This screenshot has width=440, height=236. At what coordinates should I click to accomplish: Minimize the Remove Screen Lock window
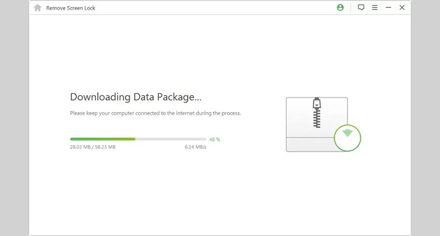(x=388, y=7)
